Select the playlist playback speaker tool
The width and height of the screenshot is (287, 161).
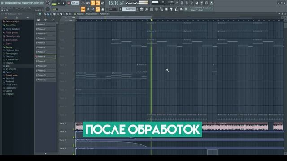(x=70, y=14)
